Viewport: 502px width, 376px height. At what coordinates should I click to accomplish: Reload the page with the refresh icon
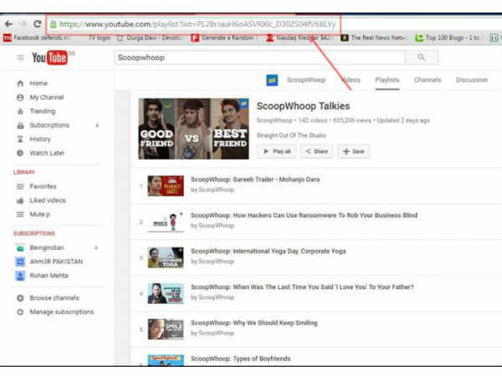click(38, 24)
